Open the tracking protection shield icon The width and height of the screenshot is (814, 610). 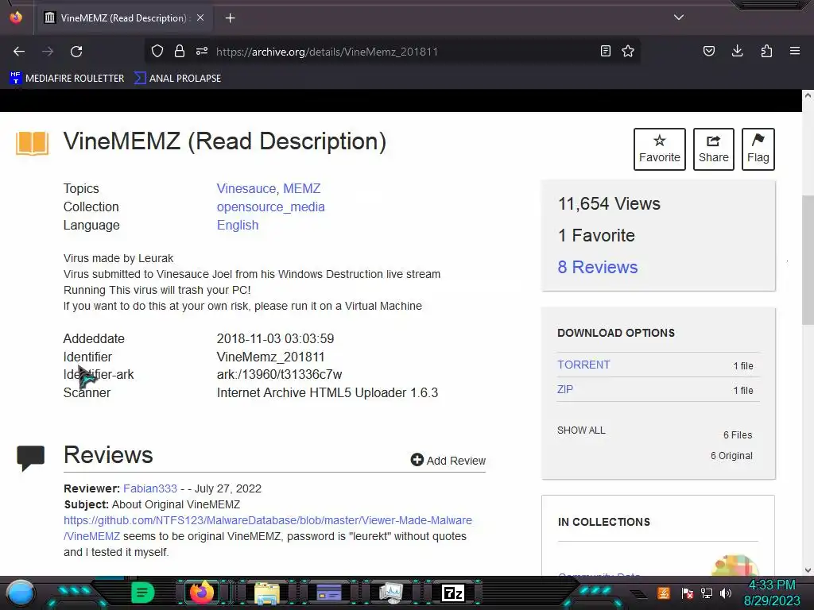(157, 51)
